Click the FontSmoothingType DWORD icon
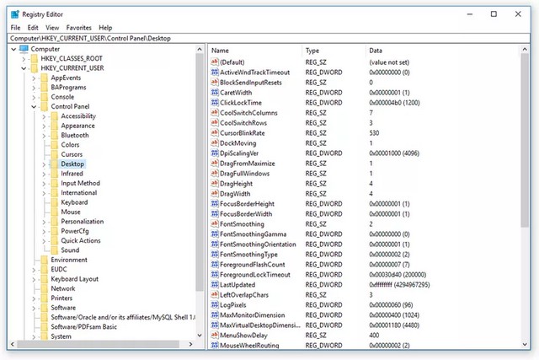 coord(215,255)
